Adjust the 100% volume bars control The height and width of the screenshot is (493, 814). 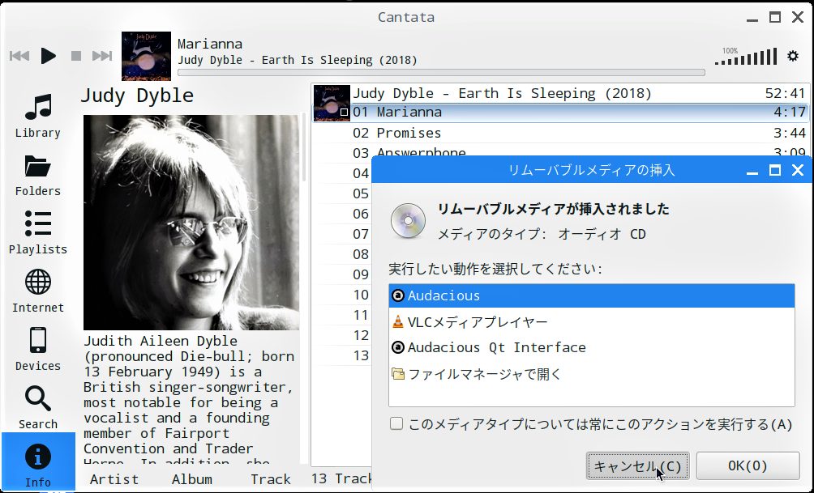tap(745, 57)
